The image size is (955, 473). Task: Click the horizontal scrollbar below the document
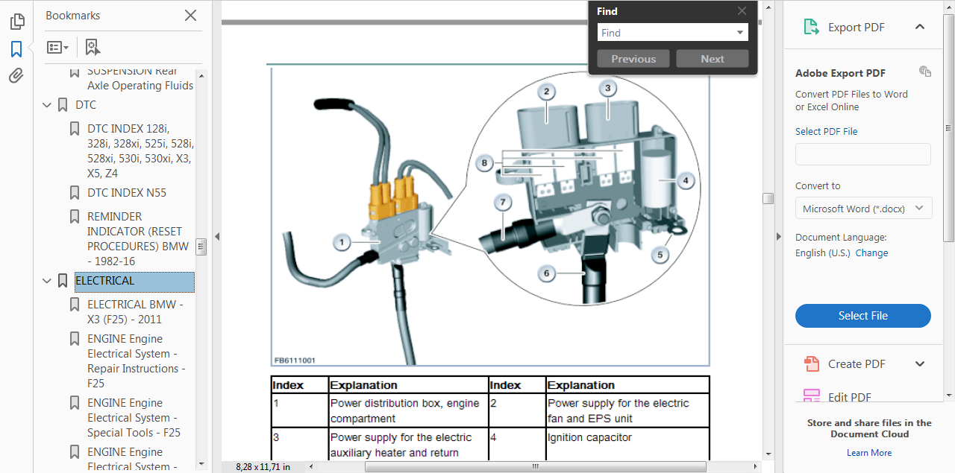pyautogui.click(x=534, y=466)
